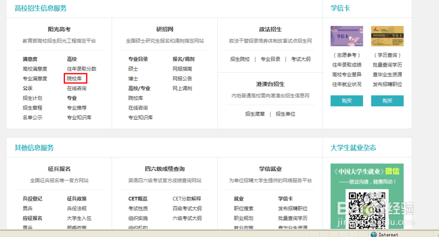Click 往年录取成绩 under 志愿参考
The height and width of the screenshot is (237, 439).
click(347, 65)
